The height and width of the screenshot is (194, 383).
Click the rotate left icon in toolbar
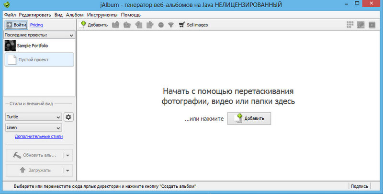138,25
